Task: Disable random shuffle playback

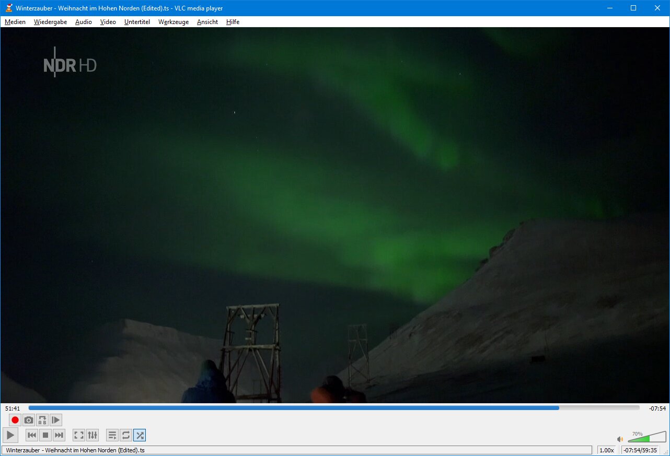Action: pos(140,435)
